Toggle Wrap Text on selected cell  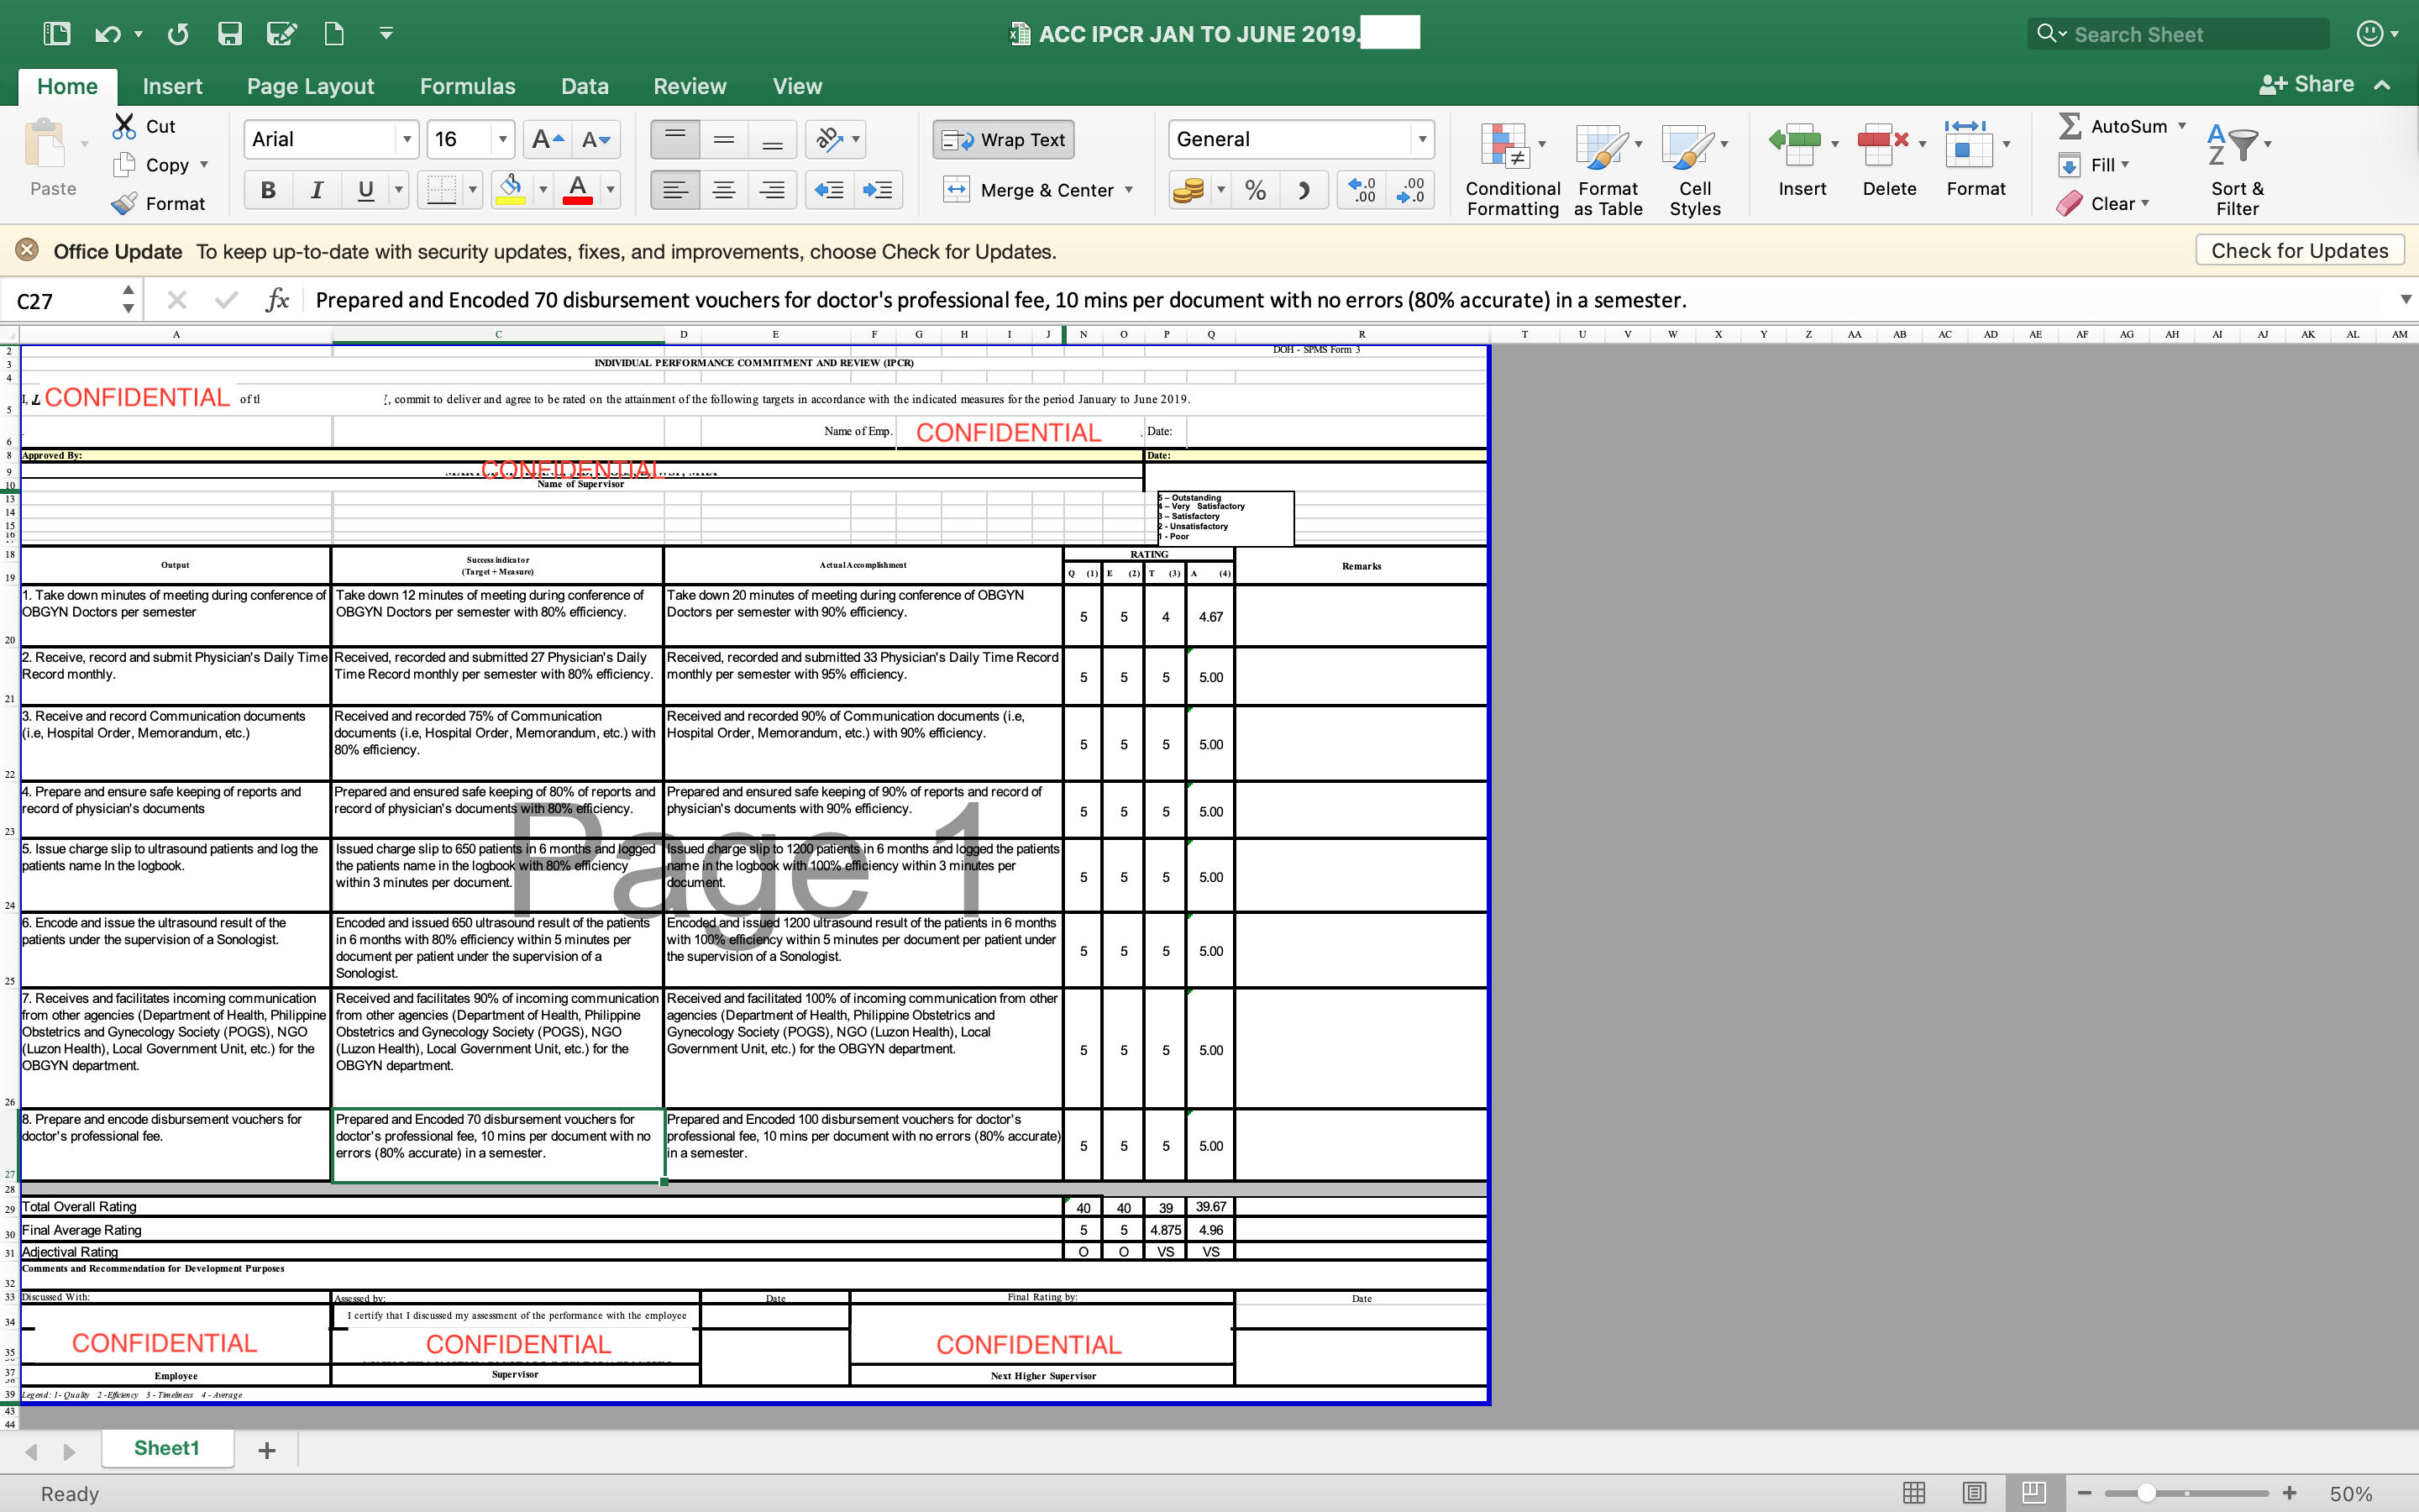1004,140
